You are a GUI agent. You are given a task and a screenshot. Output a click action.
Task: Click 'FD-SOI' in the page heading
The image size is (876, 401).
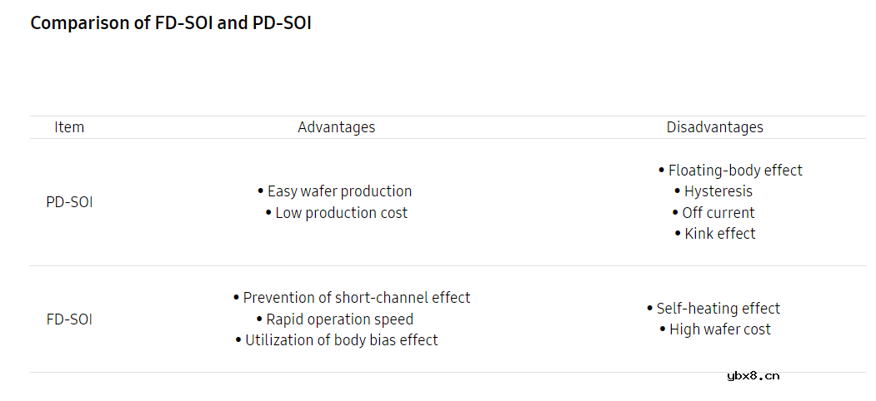(x=183, y=23)
